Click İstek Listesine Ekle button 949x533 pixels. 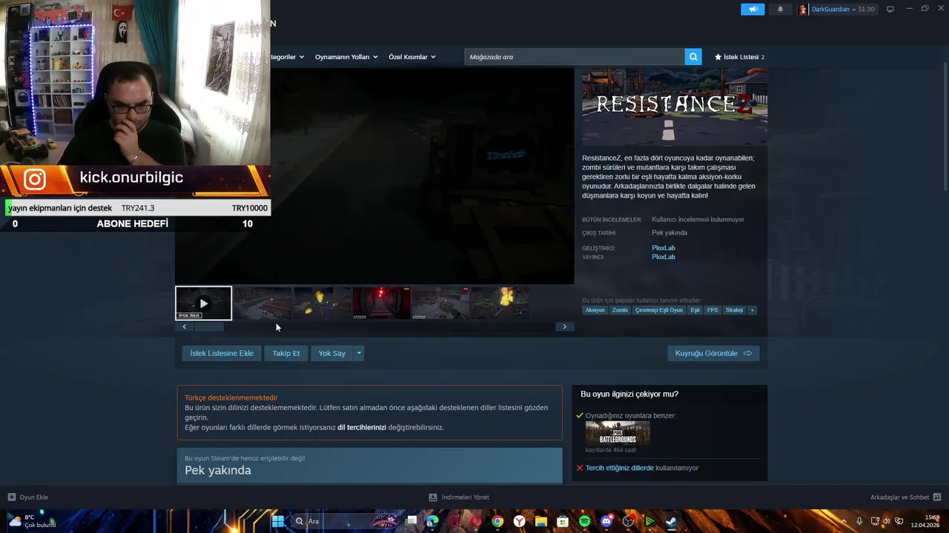tap(222, 353)
